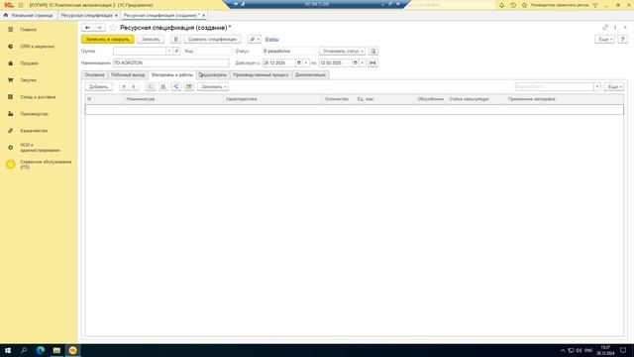Switch to Производственный процесс tab
The height and width of the screenshot is (357, 634).
click(261, 75)
